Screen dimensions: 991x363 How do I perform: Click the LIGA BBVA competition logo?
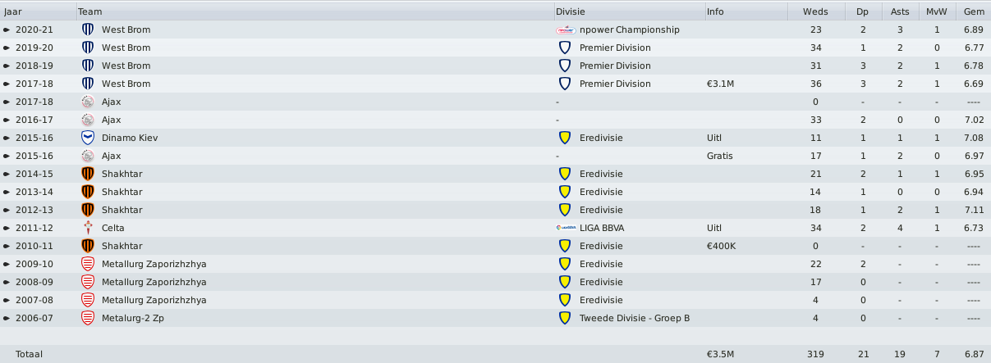click(564, 228)
